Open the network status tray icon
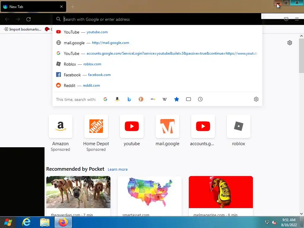The width and height of the screenshot is (304, 228). tap(267, 222)
